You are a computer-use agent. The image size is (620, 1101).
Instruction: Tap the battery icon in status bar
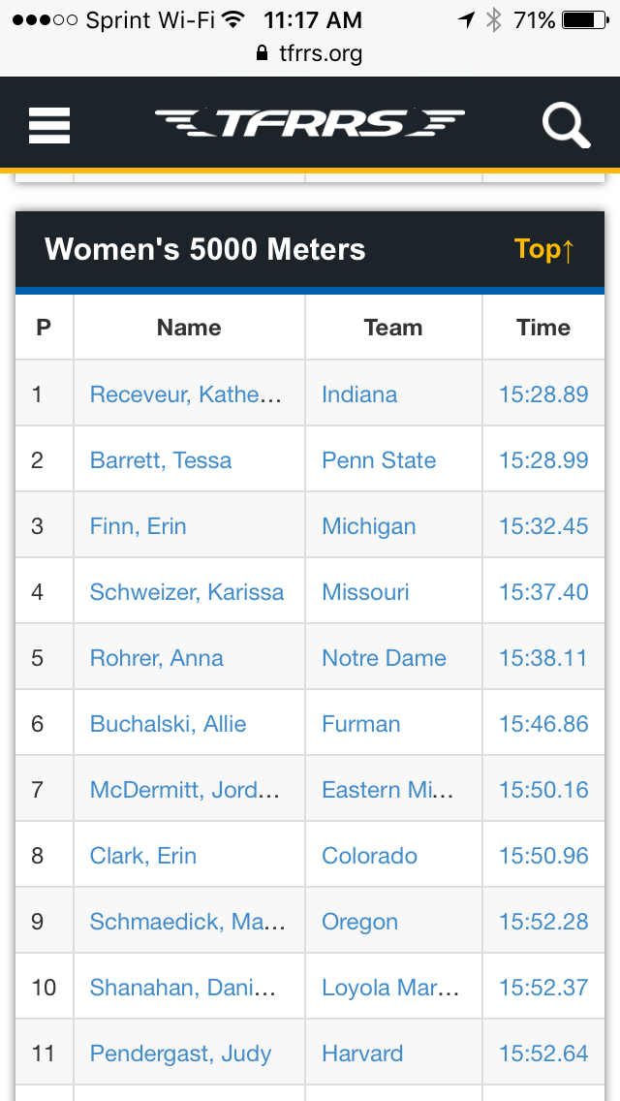585,20
